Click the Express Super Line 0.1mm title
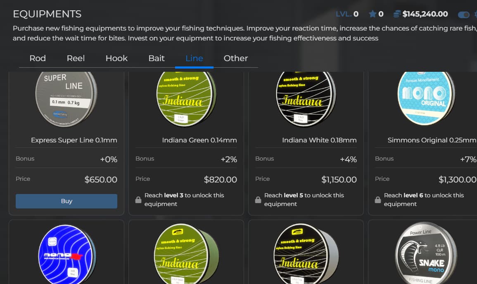This screenshot has height=284, width=477. [x=74, y=140]
